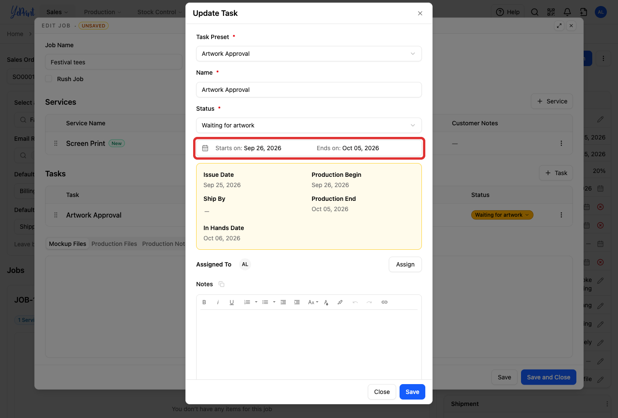Image resolution: width=618 pixels, height=418 pixels.
Task: Expand the bulleted list style arrow
Action: pos(274,302)
